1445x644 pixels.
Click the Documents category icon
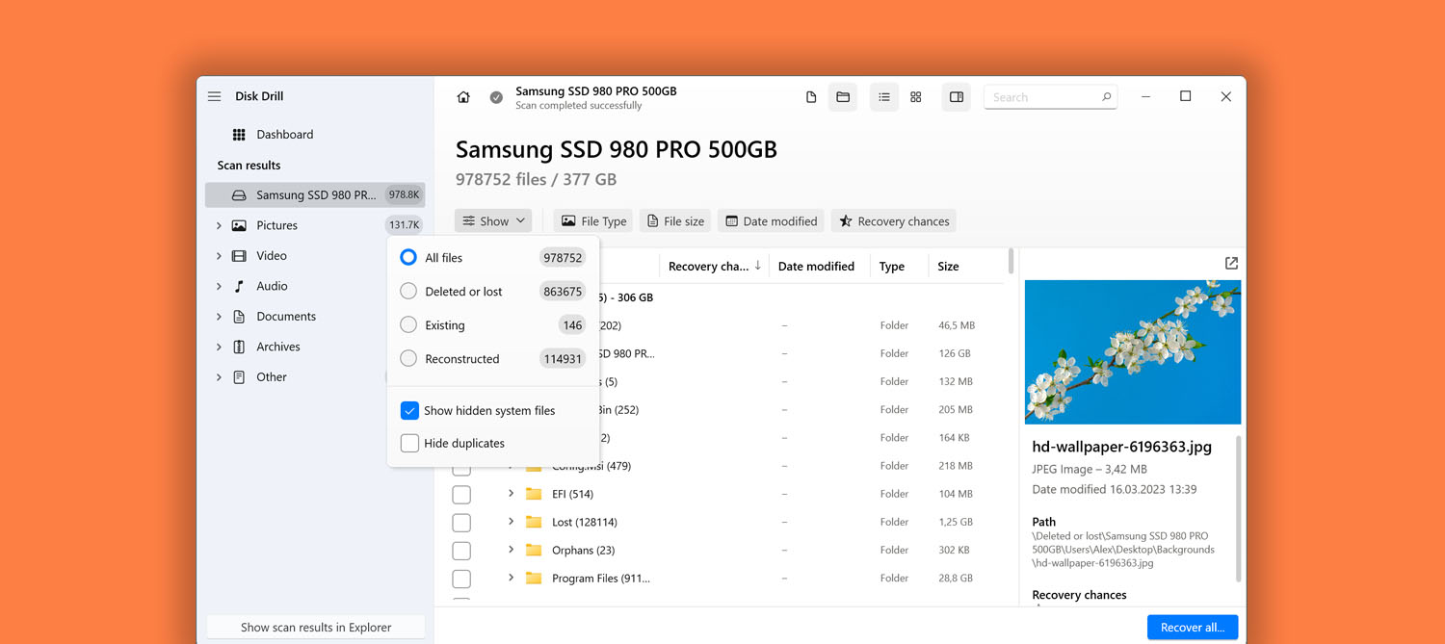[x=239, y=316]
